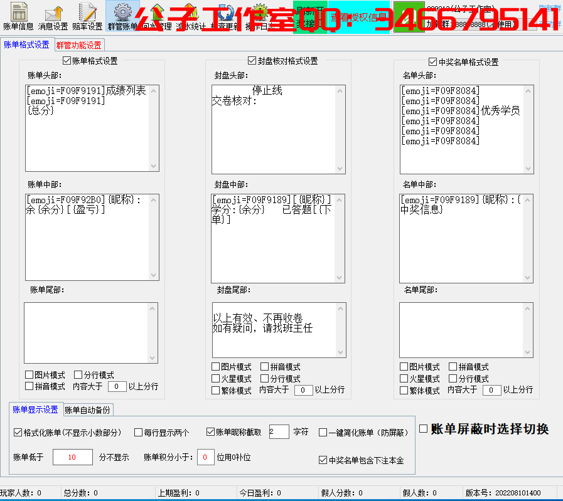The width and height of the screenshot is (563, 501).
Task: Enable 繁体模式 under 名单尾部
Action: coord(404,390)
